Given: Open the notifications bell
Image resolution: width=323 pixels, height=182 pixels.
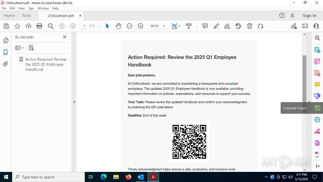Looking at the screenshot, I should (x=292, y=15).
